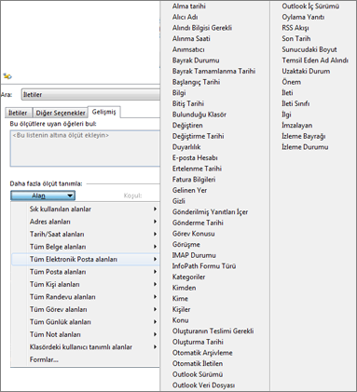Select Oluşturma Tarihi field
This screenshot has height=392, width=357.
[198, 342]
